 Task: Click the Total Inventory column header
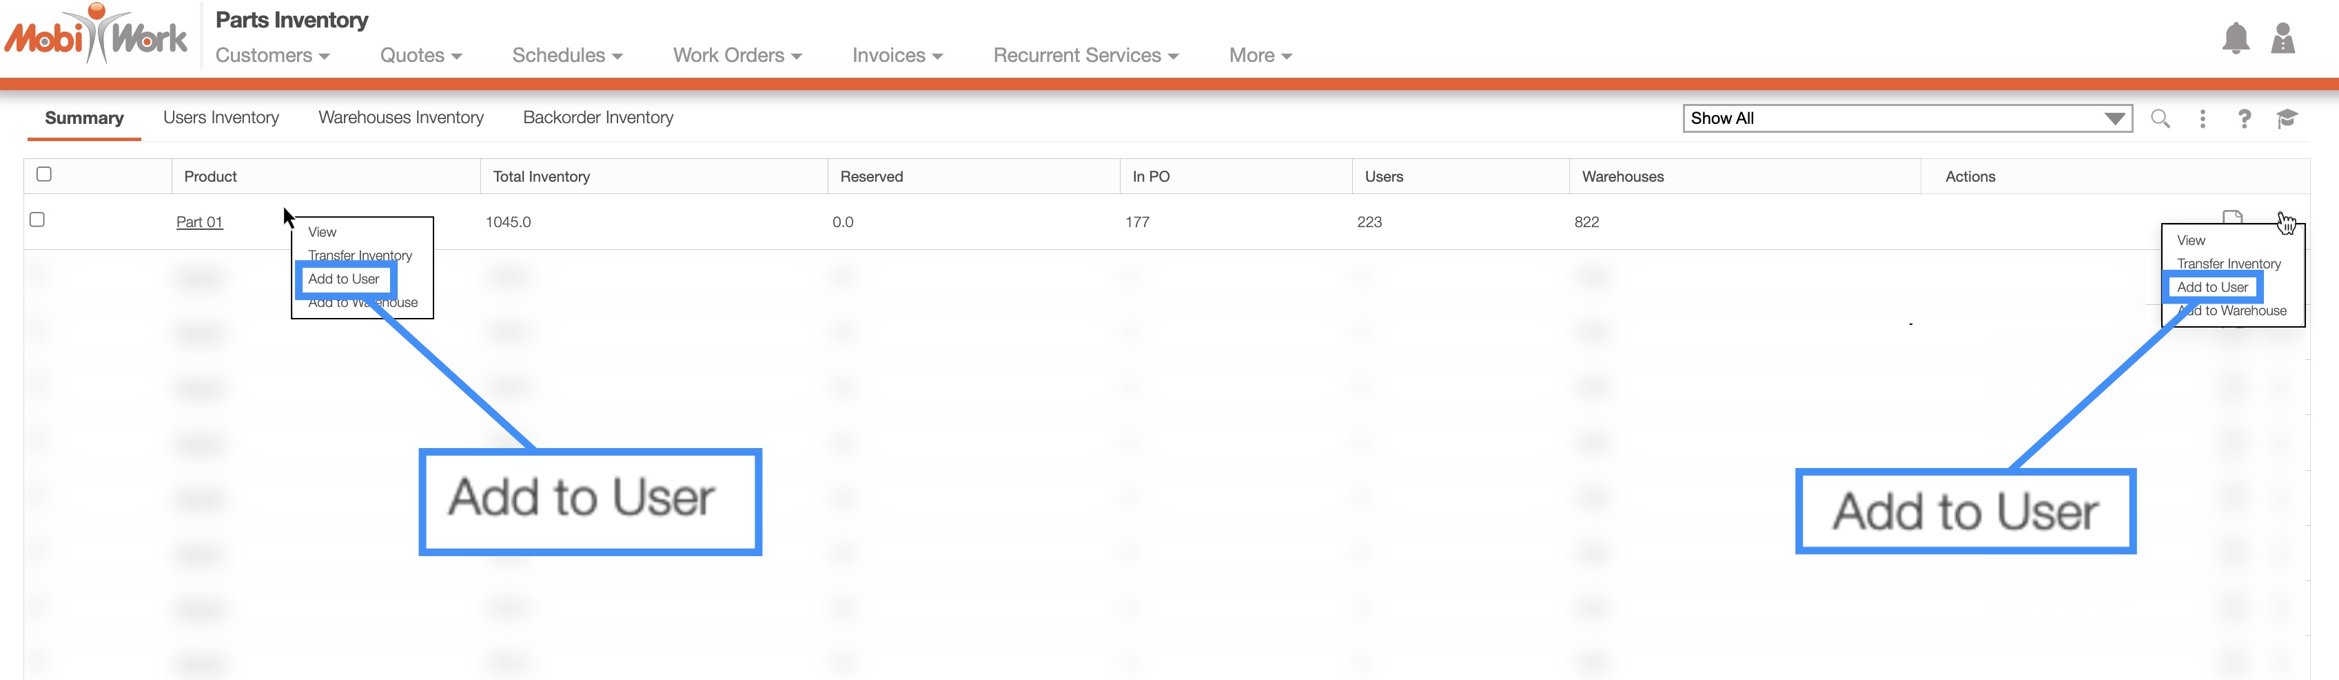point(541,177)
